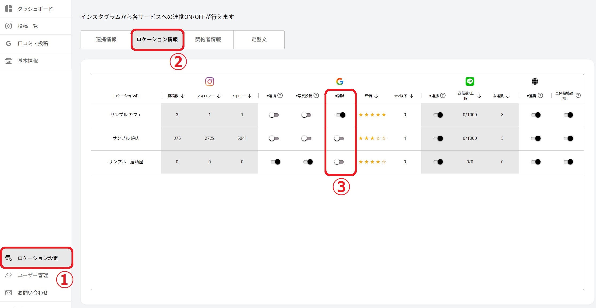Click the help icon next to 全体投稿連携

(x=578, y=96)
